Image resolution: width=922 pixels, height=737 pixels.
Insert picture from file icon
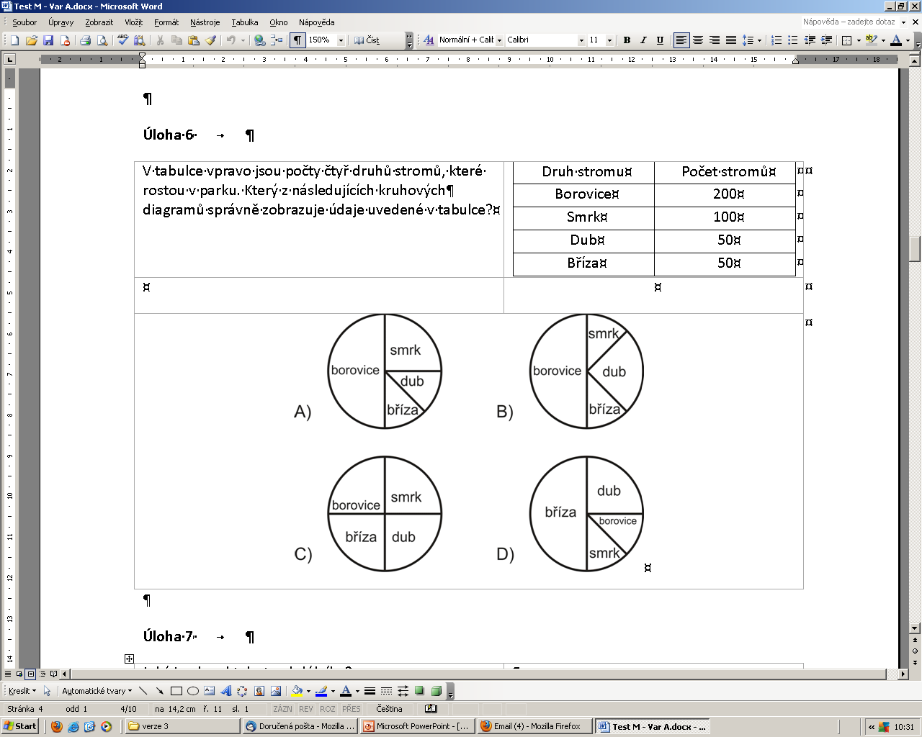coord(276,691)
